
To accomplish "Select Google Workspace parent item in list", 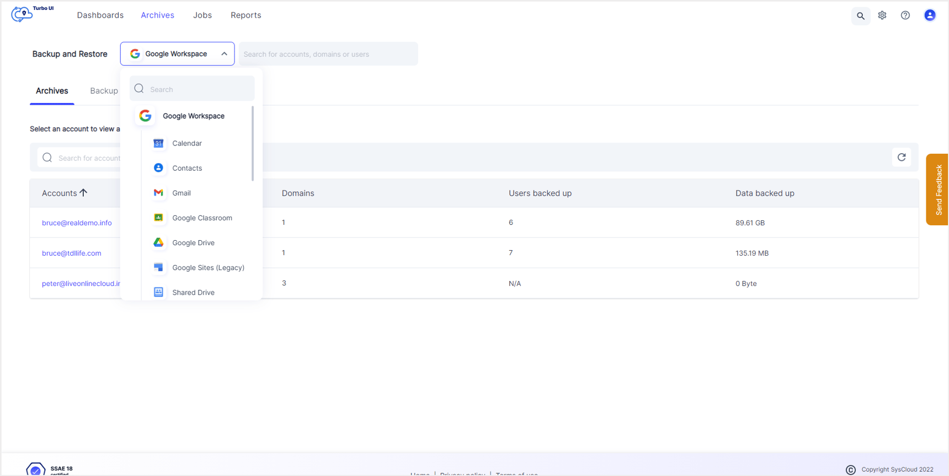I will [193, 116].
